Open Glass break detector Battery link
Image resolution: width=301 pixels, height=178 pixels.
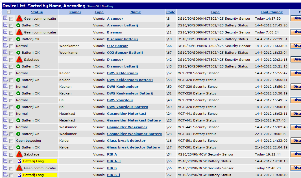click(x=133, y=147)
